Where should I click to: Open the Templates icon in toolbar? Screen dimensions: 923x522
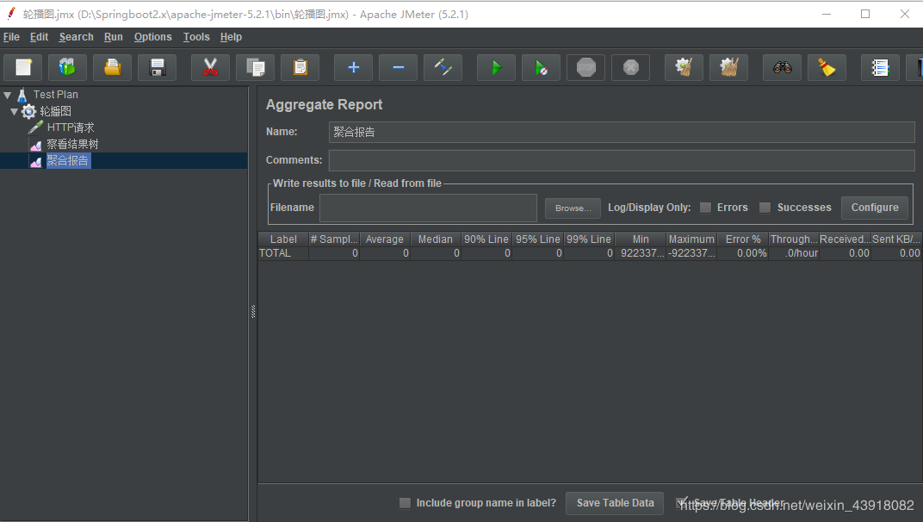[67, 67]
